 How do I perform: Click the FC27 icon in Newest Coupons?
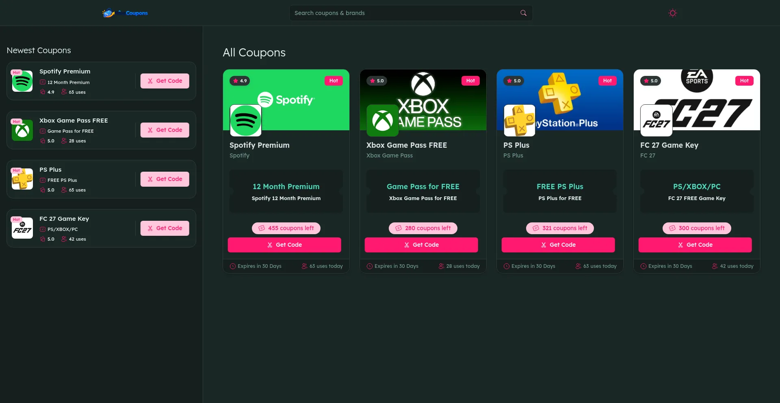(x=22, y=228)
